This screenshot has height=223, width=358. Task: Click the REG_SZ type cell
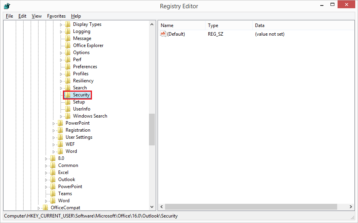click(x=215, y=34)
